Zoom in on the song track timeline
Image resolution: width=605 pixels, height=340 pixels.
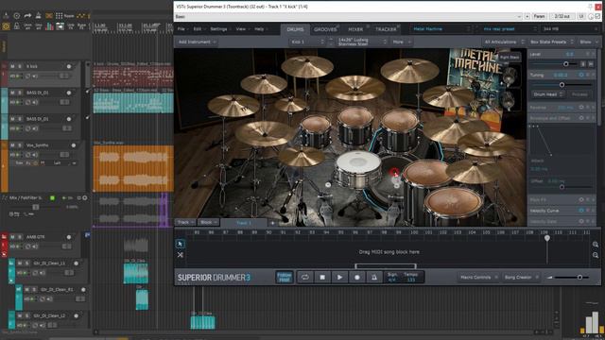[x=596, y=245]
